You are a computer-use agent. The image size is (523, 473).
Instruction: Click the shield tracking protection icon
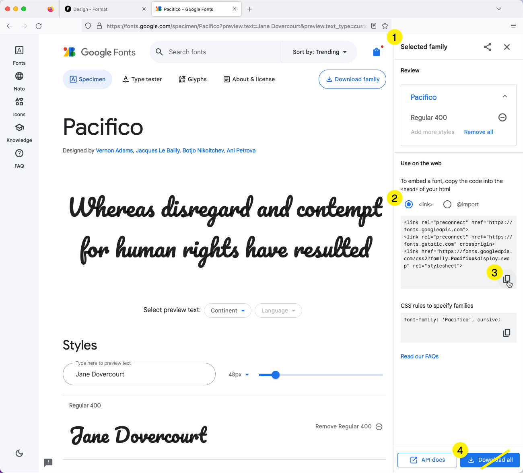(x=88, y=26)
